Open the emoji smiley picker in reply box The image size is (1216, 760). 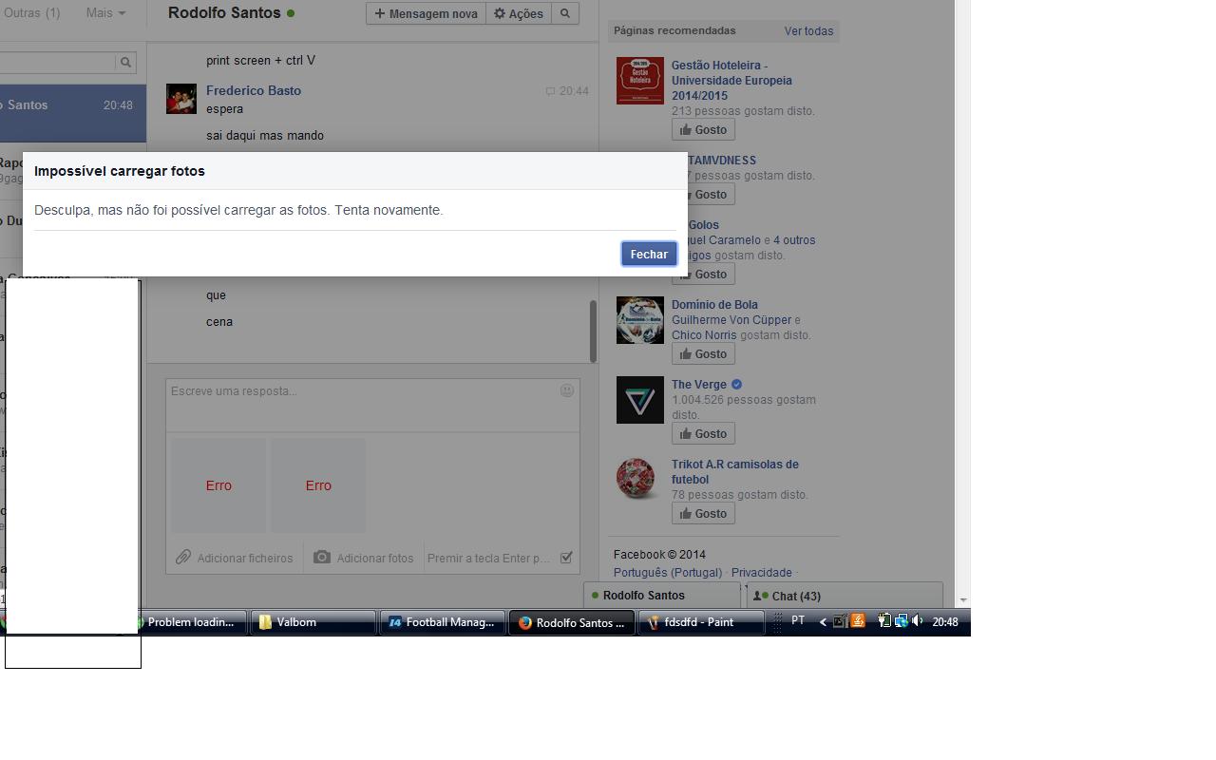pos(567,390)
